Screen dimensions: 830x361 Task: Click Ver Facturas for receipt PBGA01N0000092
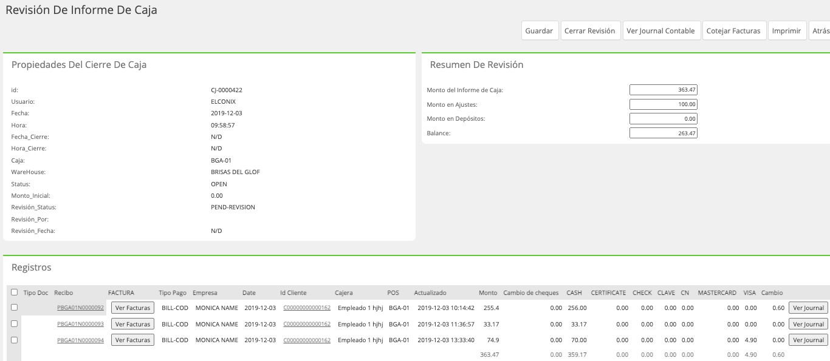point(132,308)
